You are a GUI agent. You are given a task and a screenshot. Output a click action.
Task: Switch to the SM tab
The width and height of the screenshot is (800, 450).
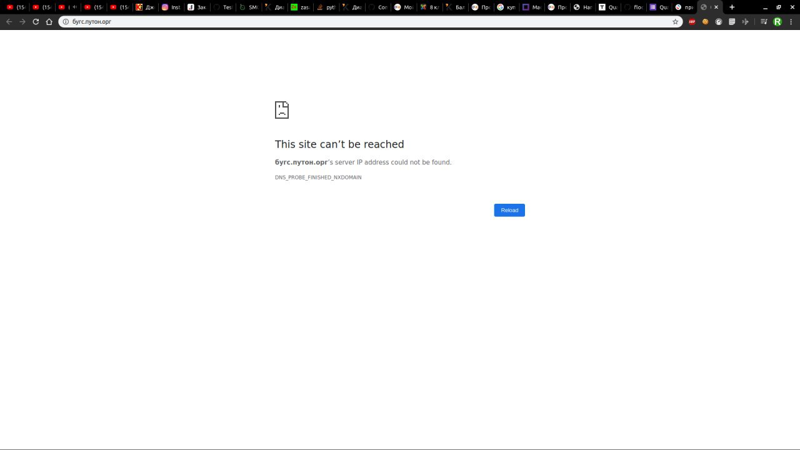click(x=248, y=7)
